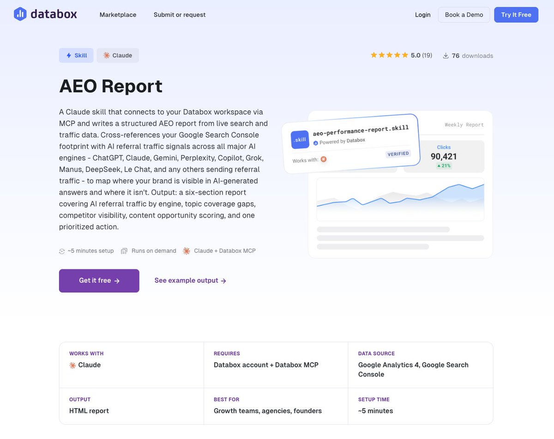Viewport: 554px width, 439px height.
Task: Click the five-star rating stars
Action: [389, 55]
